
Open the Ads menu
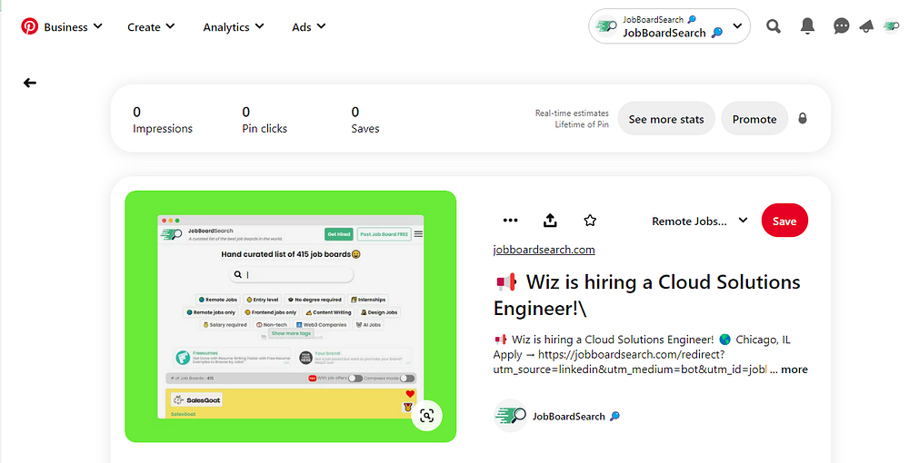[x=308, y=26]
